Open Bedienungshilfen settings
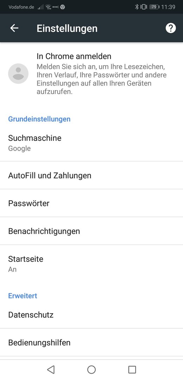The image size is (183, 380). (91, 342)
